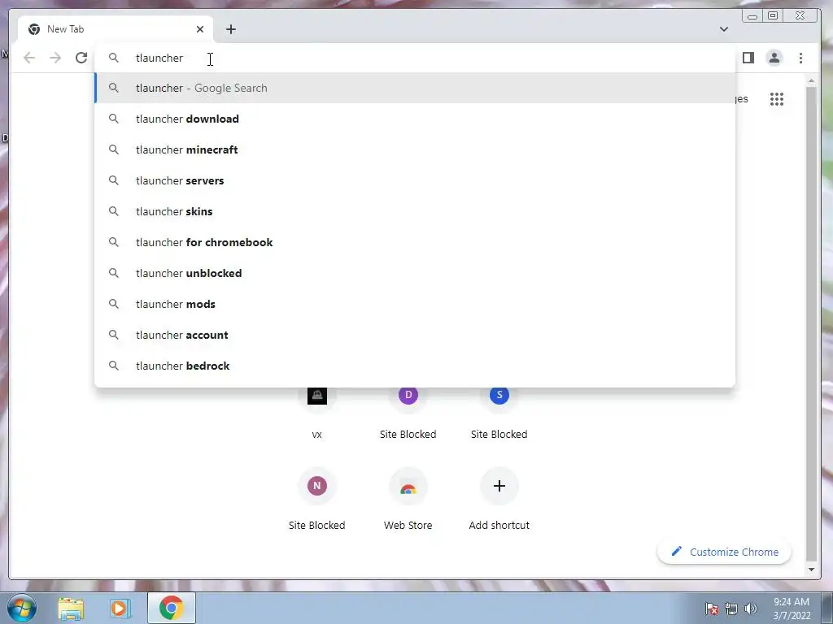Expand the tab search chevron
Image resolution: width=833 pixels, height=624 pixels.
[723, 29]
